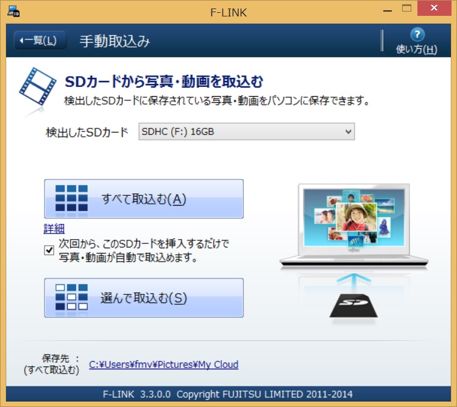Screen dimensions: 457x407
Task: Click the dropdown arrow beside SDHC (F:) 16GB
Action: click(x=348, y=131)
